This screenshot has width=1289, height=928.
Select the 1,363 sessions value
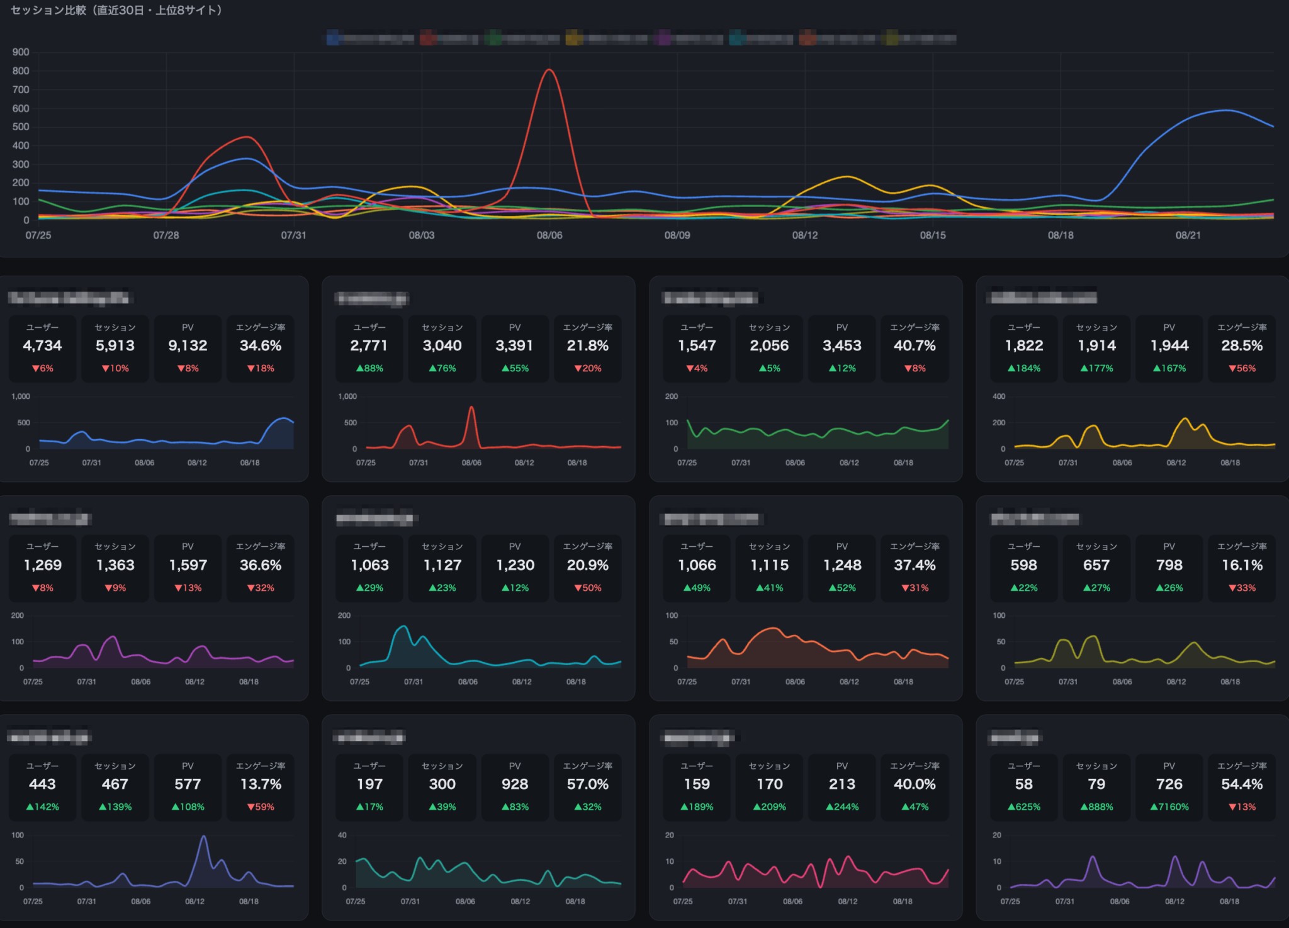pyautogui.click(x=115, y=565)
